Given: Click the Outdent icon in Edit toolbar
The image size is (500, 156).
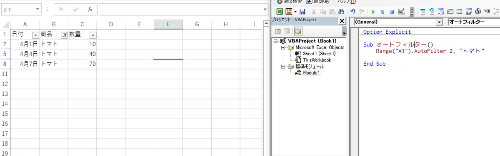Looking at the screenshot, I should 432,12.
